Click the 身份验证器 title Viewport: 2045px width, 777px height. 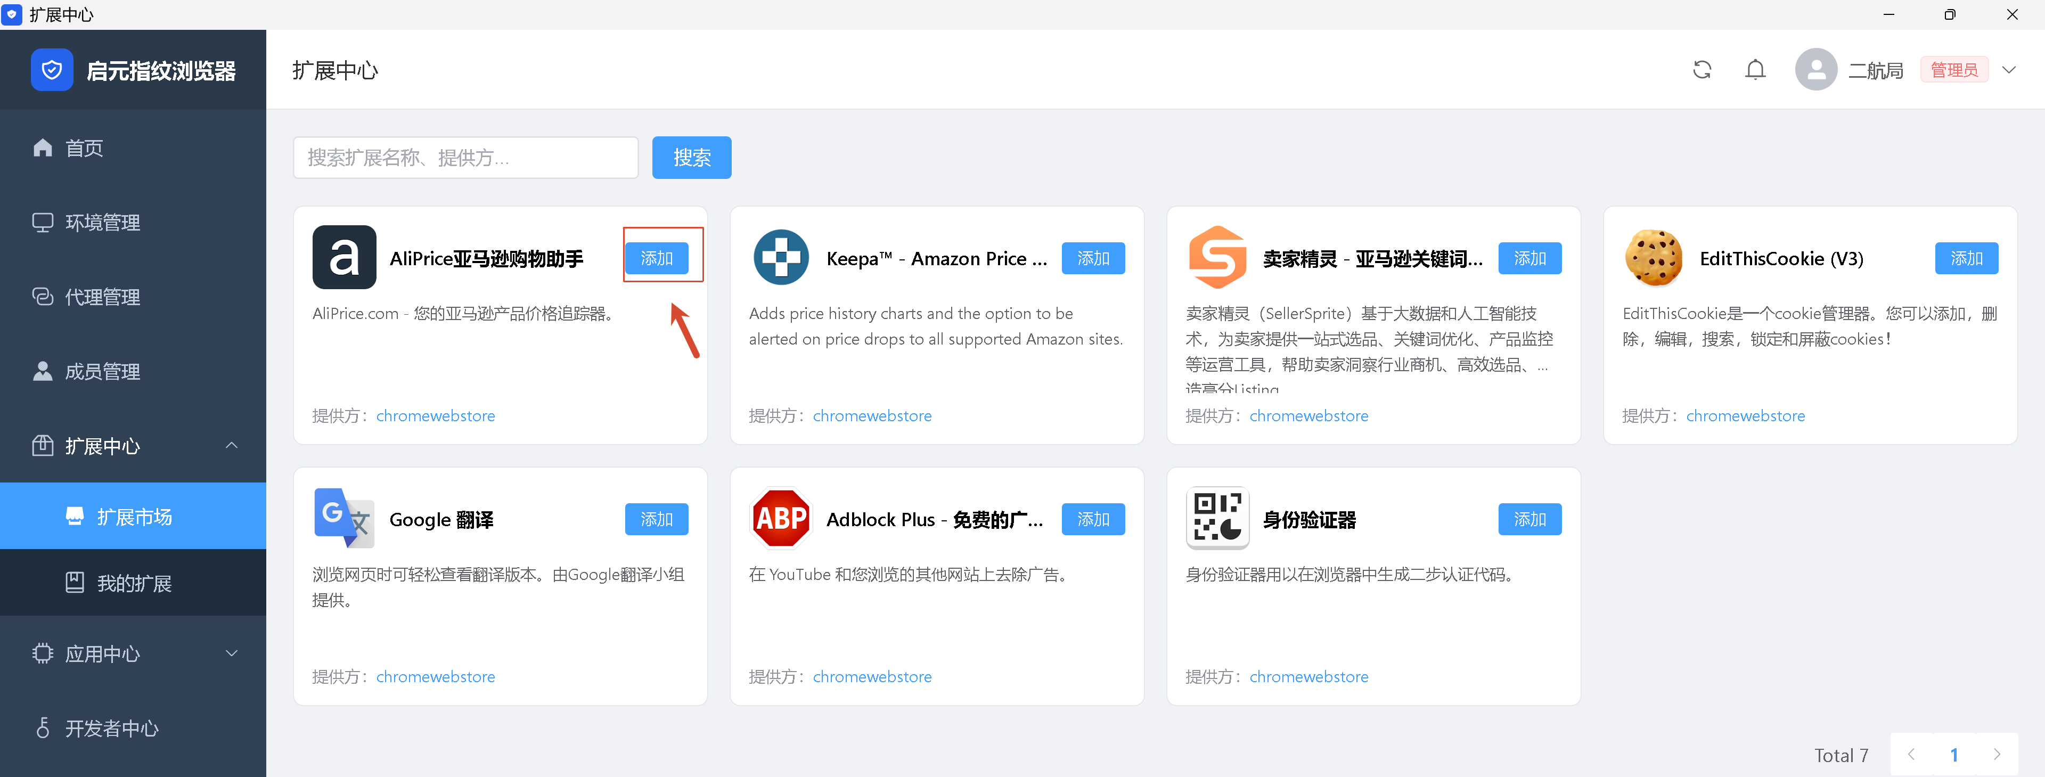(x=1309, y=520)
